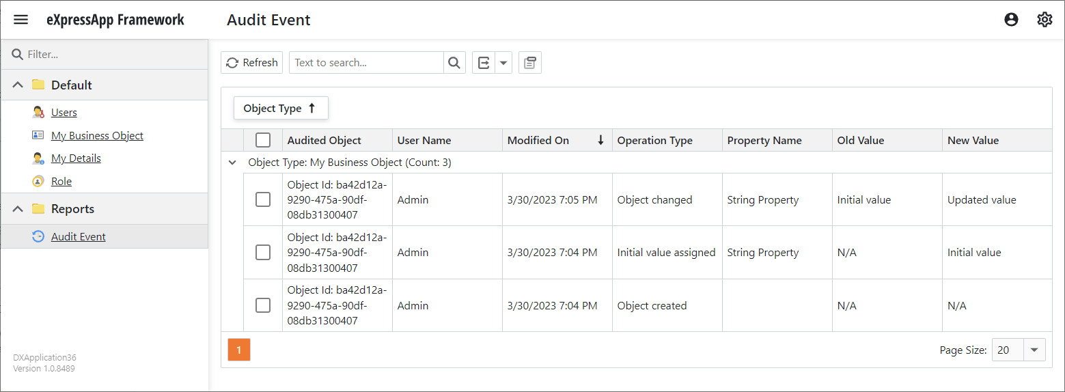
Task: Open the My Details link
Action: [76, 158]
